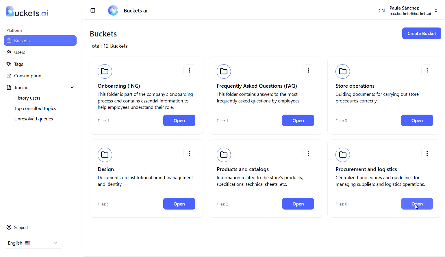The width and height of the screenshot is (445, 257).
Task: Open the Design bucket
Action: click(179, 204)
